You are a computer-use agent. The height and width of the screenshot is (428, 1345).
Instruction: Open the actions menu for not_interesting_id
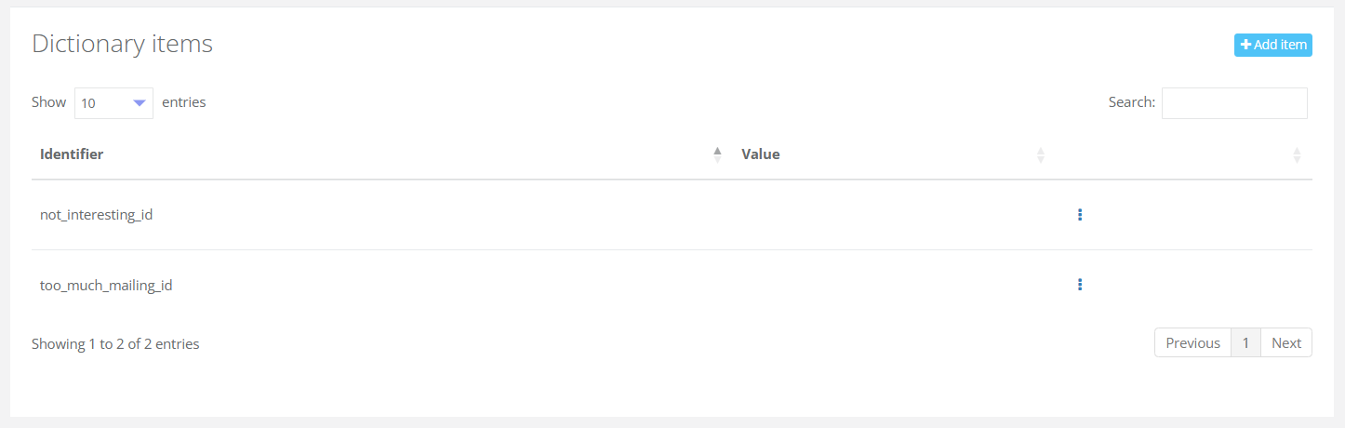coord(1079,215)
